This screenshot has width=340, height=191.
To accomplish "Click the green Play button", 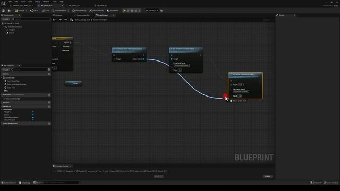I will click(124, 11).
